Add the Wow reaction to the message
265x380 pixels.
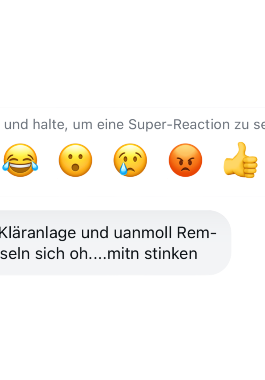tap(75, 160)
